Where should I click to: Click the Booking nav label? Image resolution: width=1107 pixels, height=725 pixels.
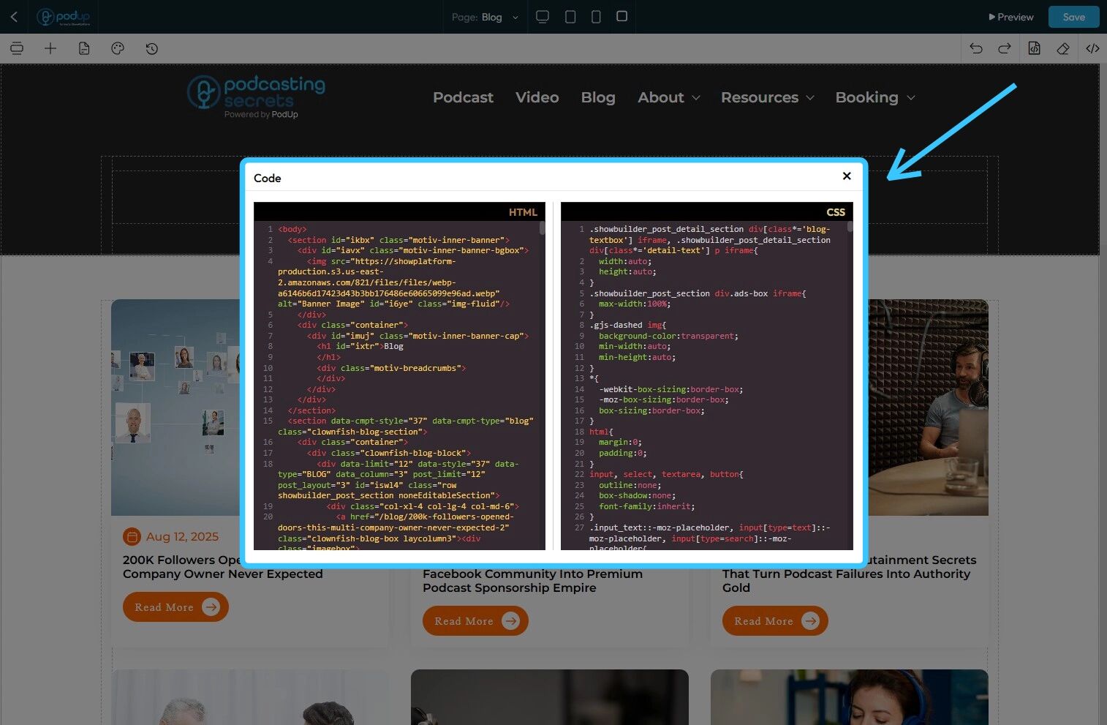[867, 97]
